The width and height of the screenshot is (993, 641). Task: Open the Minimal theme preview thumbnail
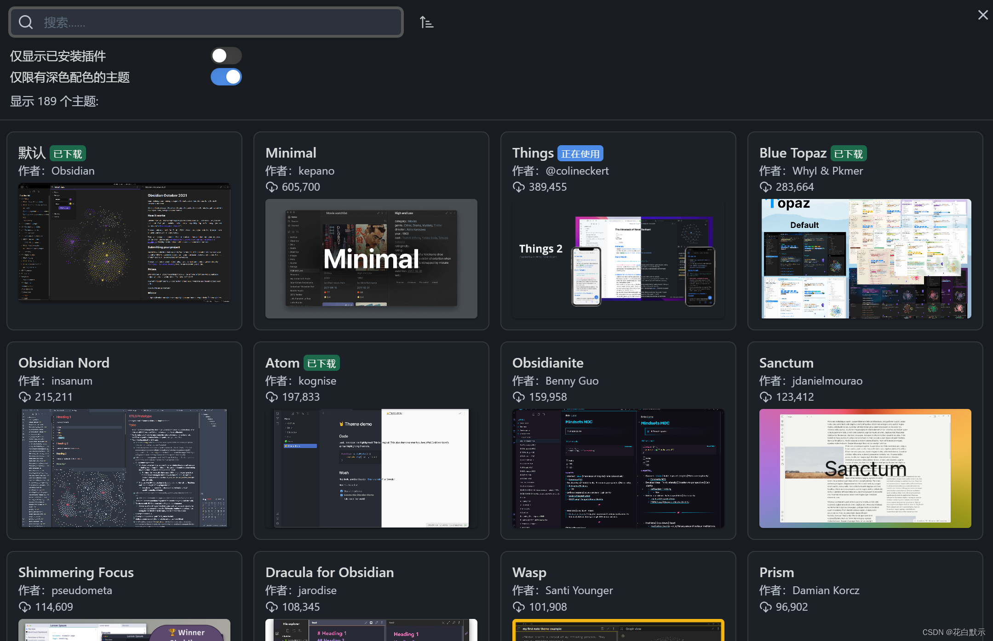point(371,258)
